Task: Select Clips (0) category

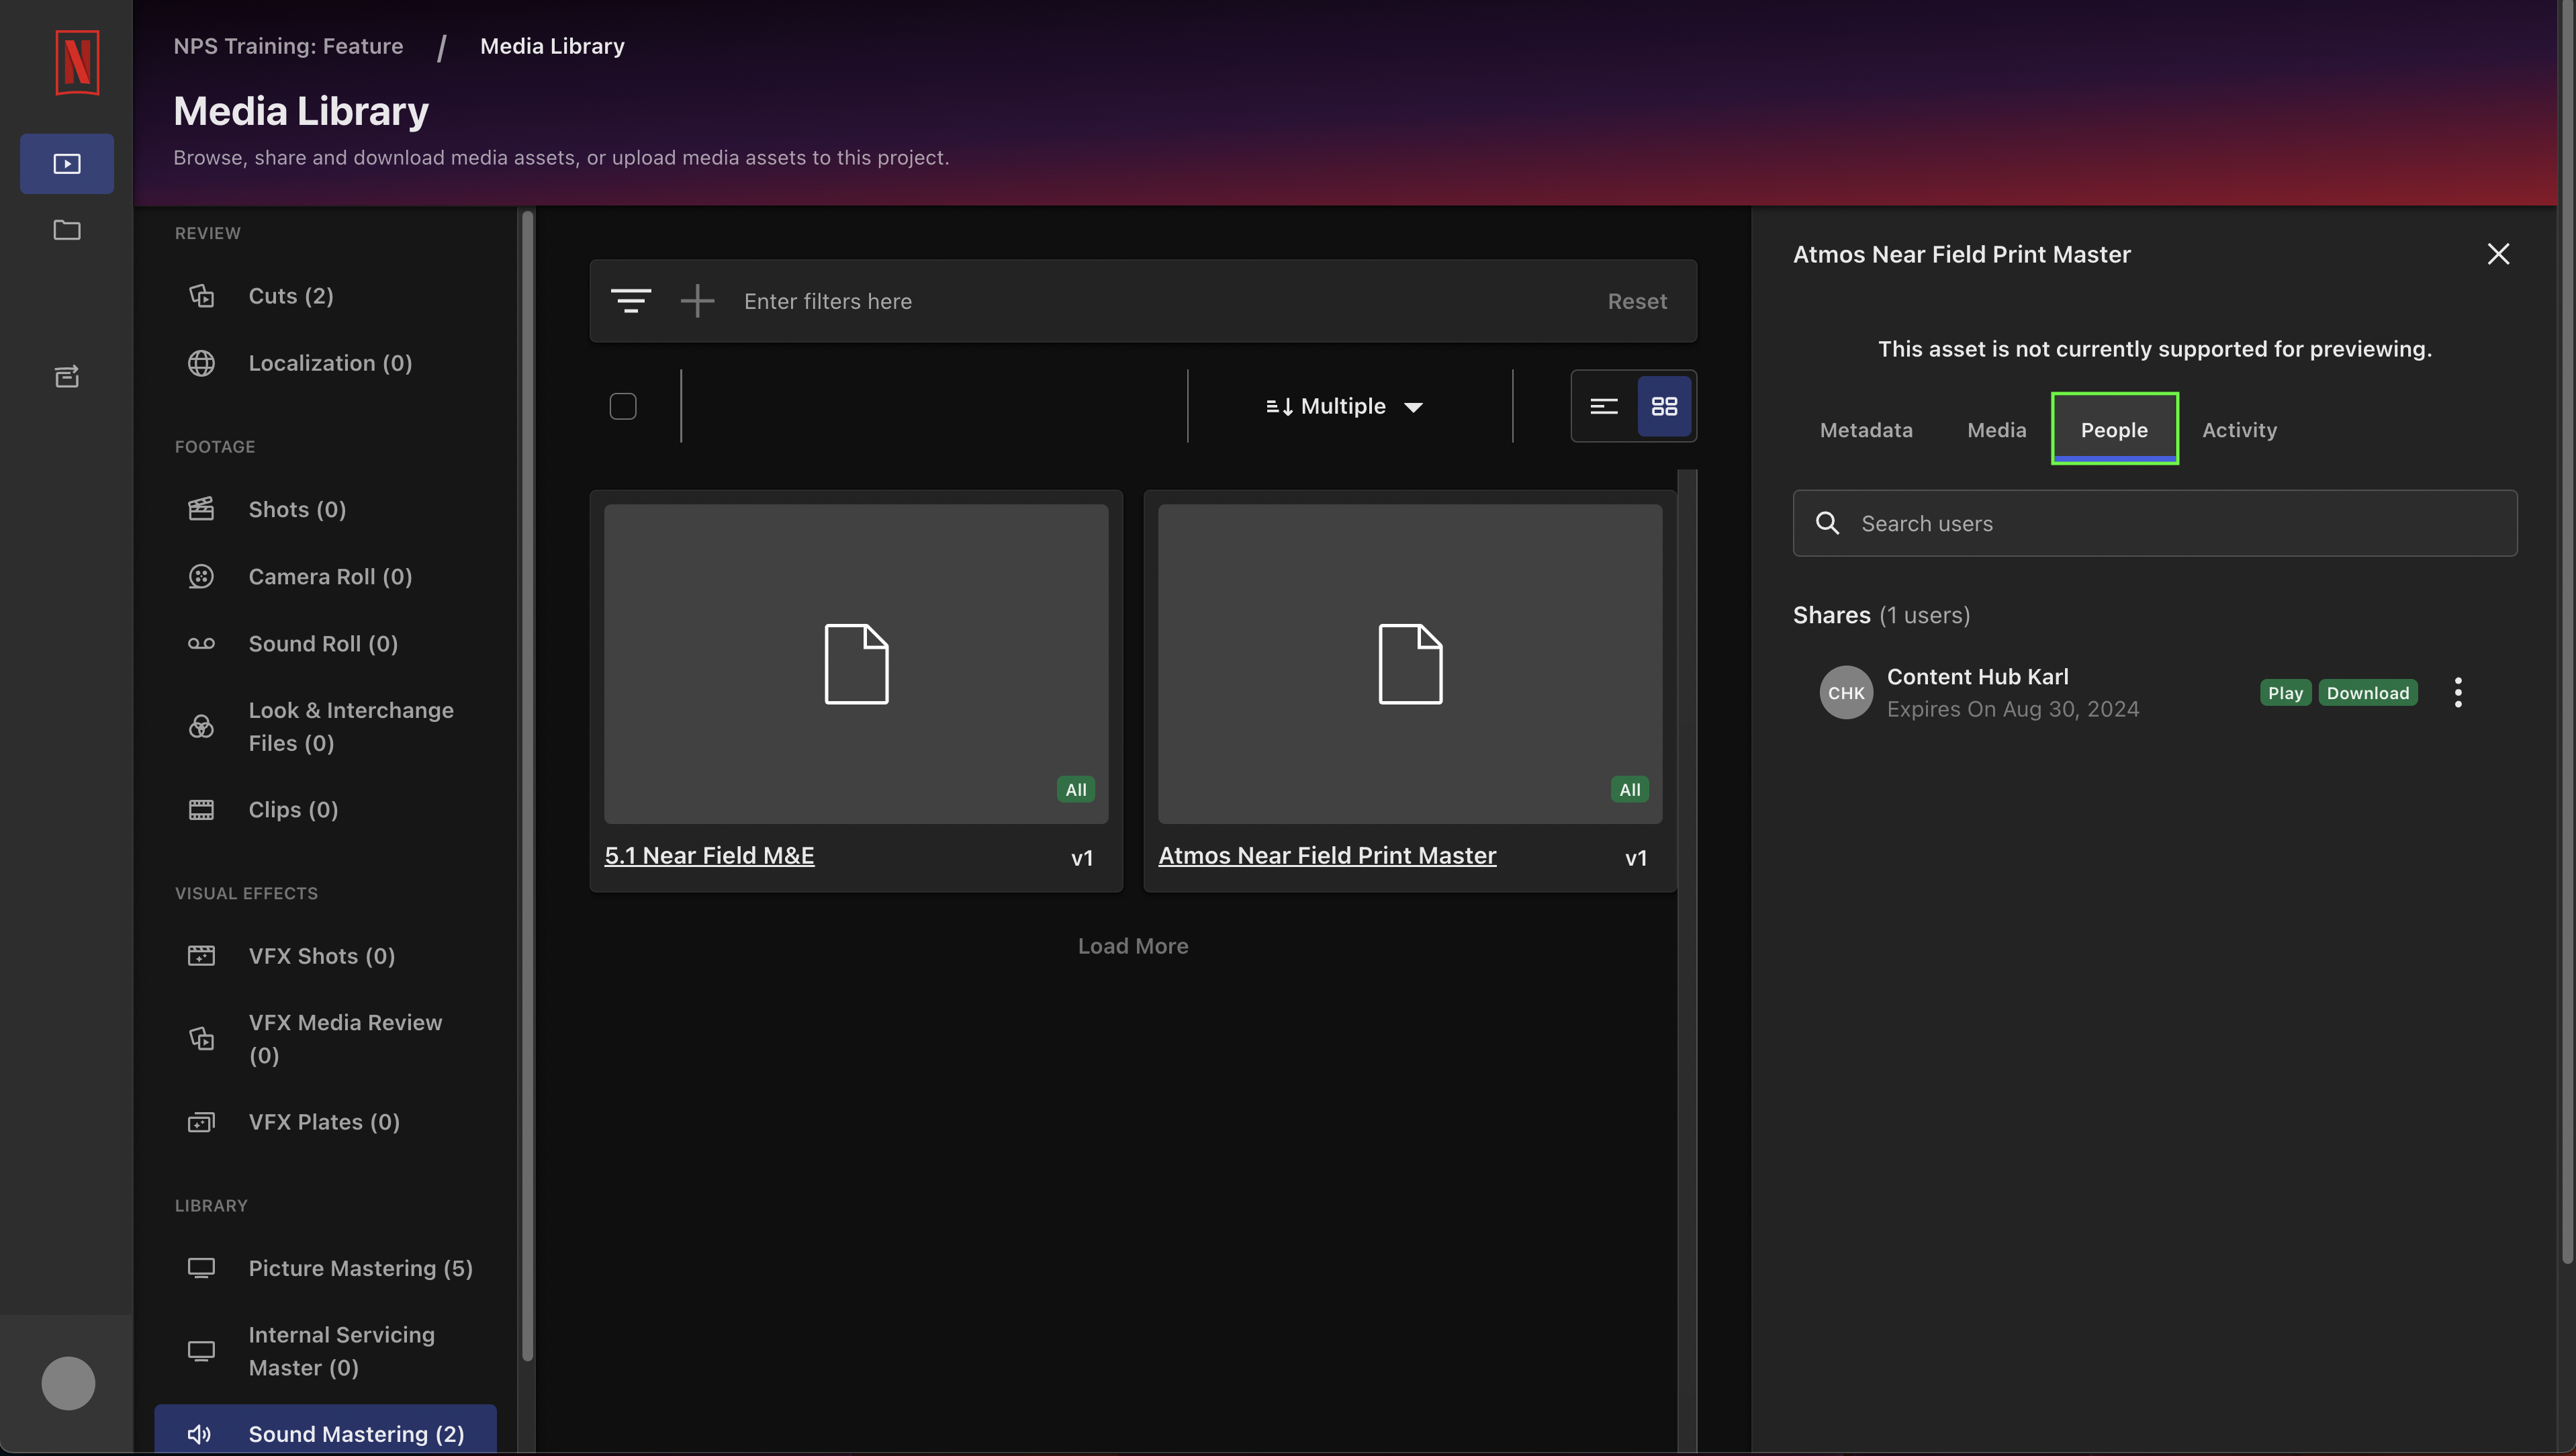Action: click(x=325, y=809)
